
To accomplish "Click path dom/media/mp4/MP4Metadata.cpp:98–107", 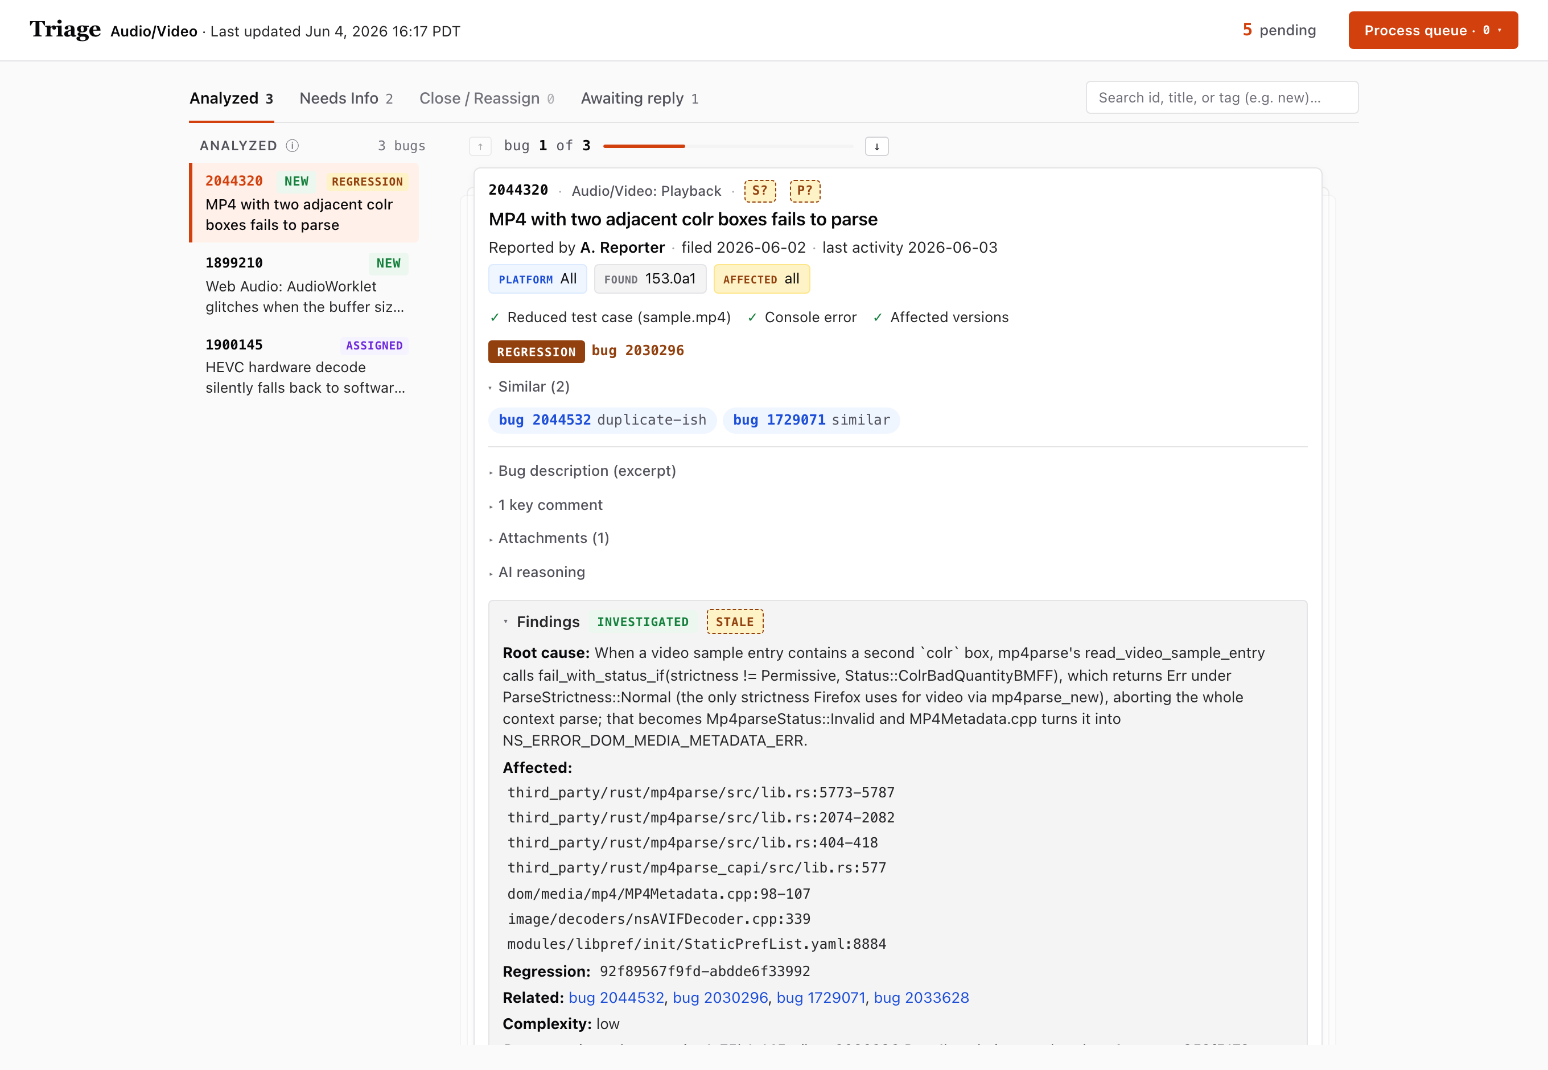I will click(x=658, y=894).
